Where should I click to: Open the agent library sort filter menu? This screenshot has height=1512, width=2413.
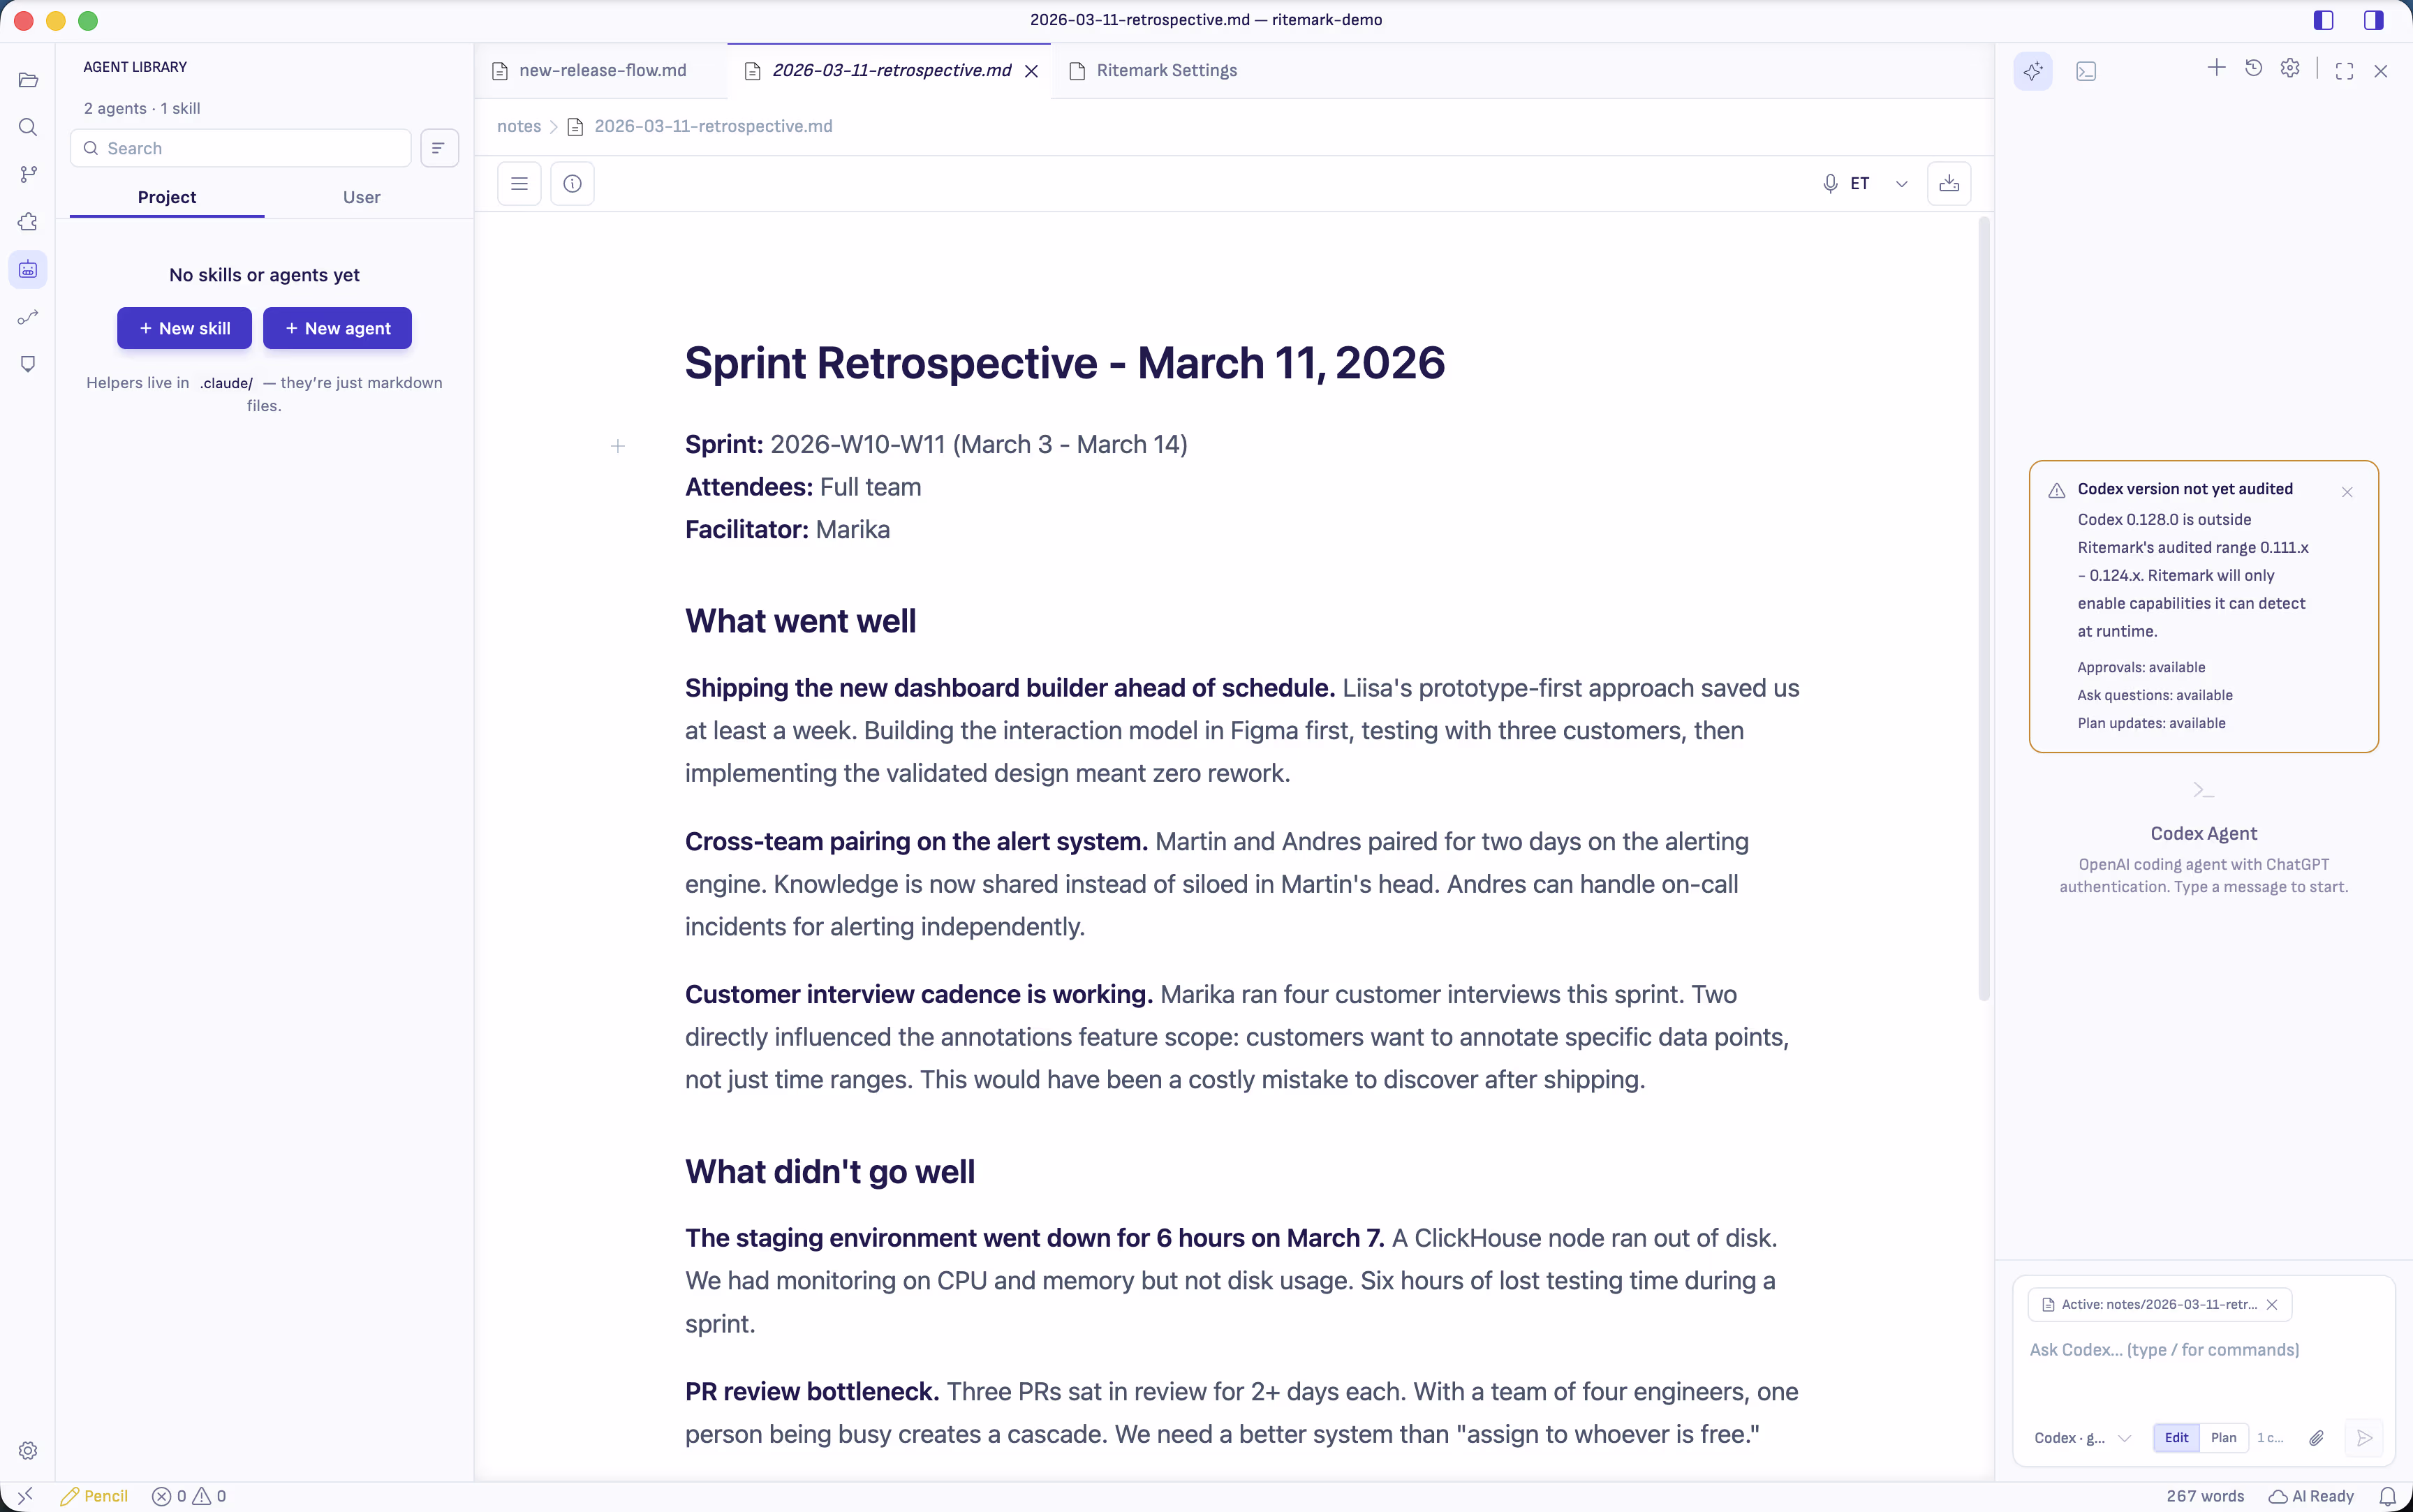[x=439, y=148]
